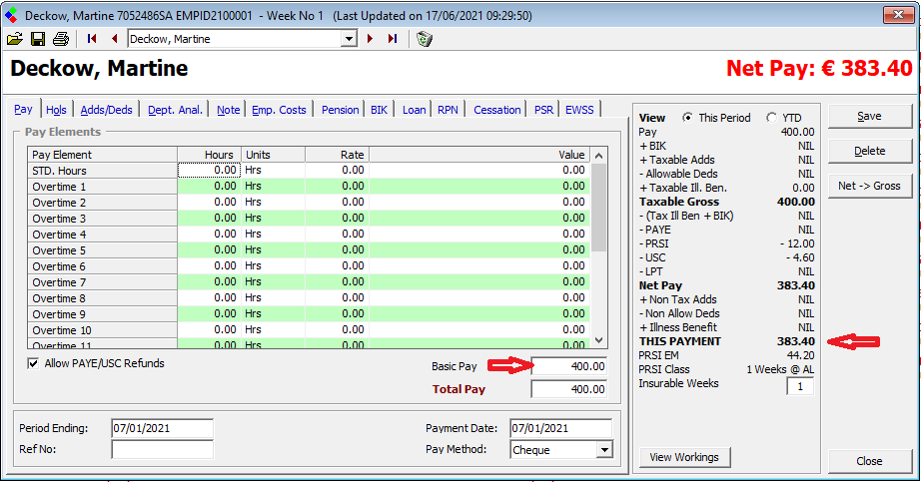This screenshot has width=921, height=482.
Task: Select the YTD radio button
Action: click(x=772, y=118)
